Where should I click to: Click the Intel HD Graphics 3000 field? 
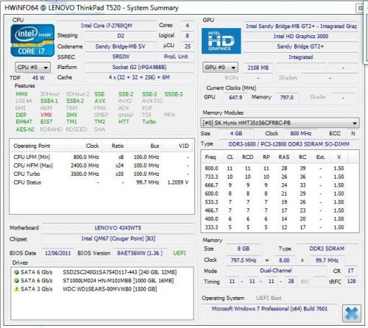(x=301, y=36)
